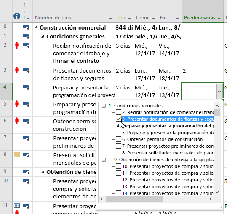Check task 2 Recibir notificación in predecessor list

coord(118,112)
